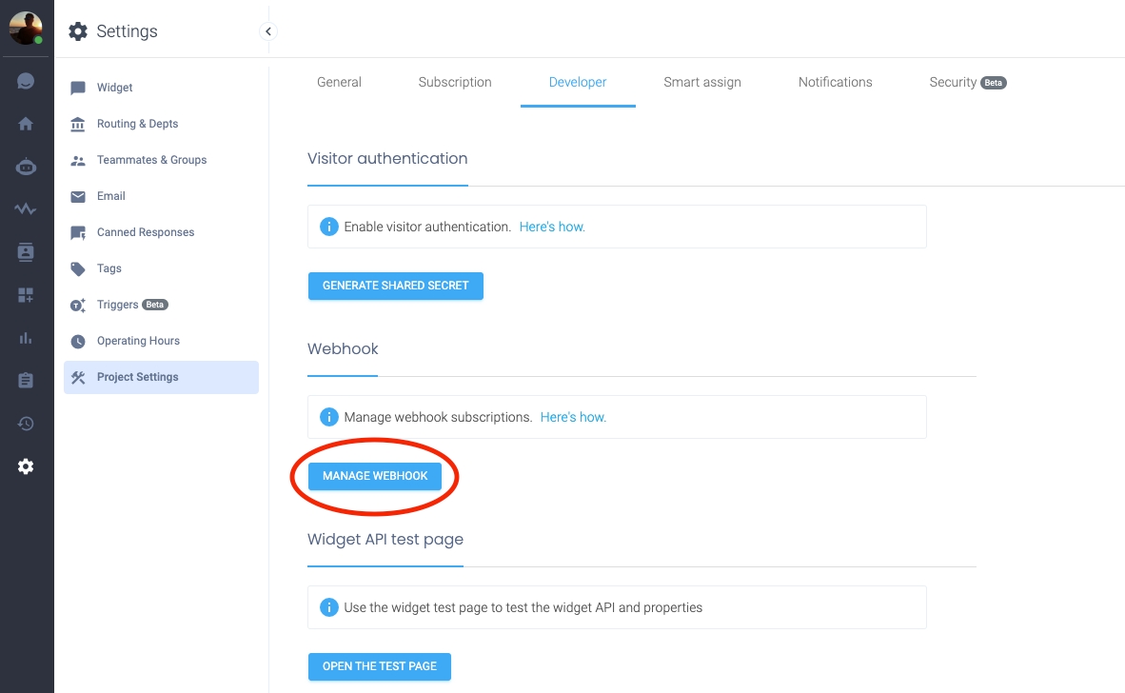Click the Manage Webhook button
This screenshot has height=693, width=1125.
(375, 476)
